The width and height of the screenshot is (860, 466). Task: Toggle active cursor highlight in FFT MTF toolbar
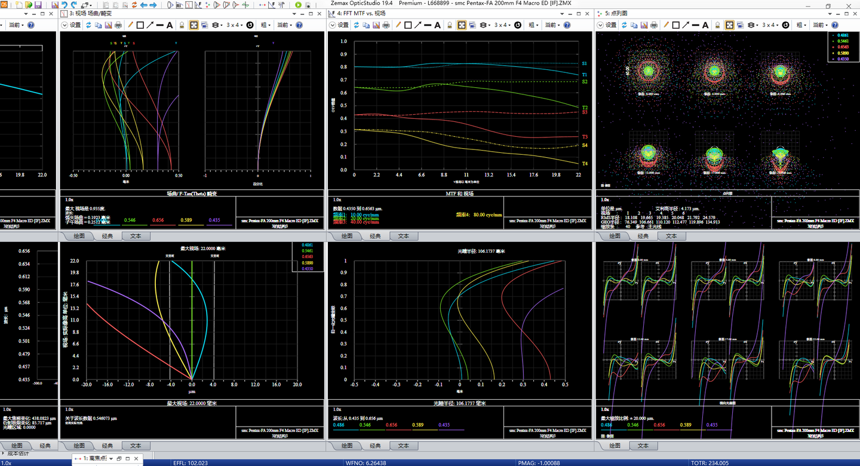pyautogui.click(x=462, y=25)
